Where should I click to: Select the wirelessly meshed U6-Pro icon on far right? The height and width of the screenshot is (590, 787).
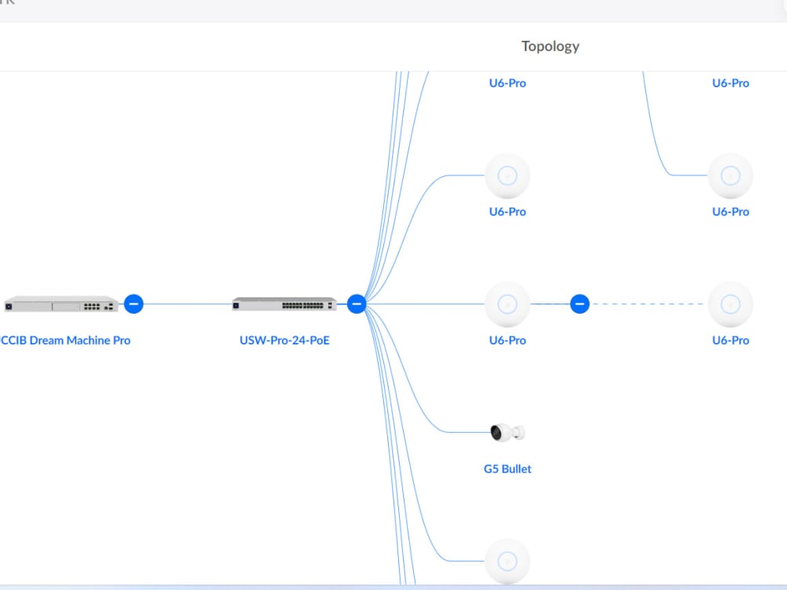pyautogui.click(x=730, y=304)
